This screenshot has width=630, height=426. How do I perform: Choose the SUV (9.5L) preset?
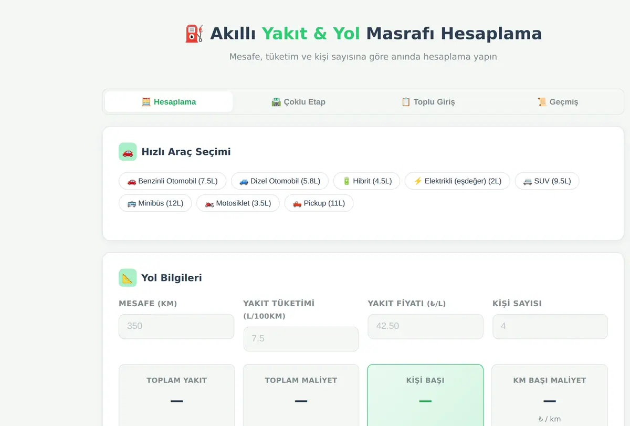[547, 181]
